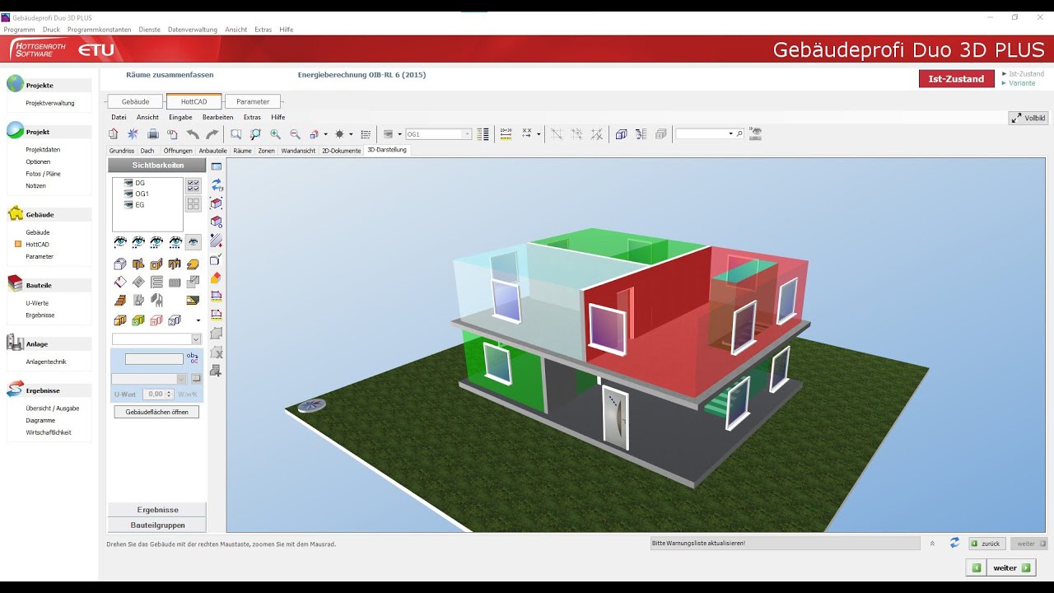Expand the sun lighting dropdown arrow
Screen dimensions: 1054x593
pyautogui.click(x=351, y=134)
